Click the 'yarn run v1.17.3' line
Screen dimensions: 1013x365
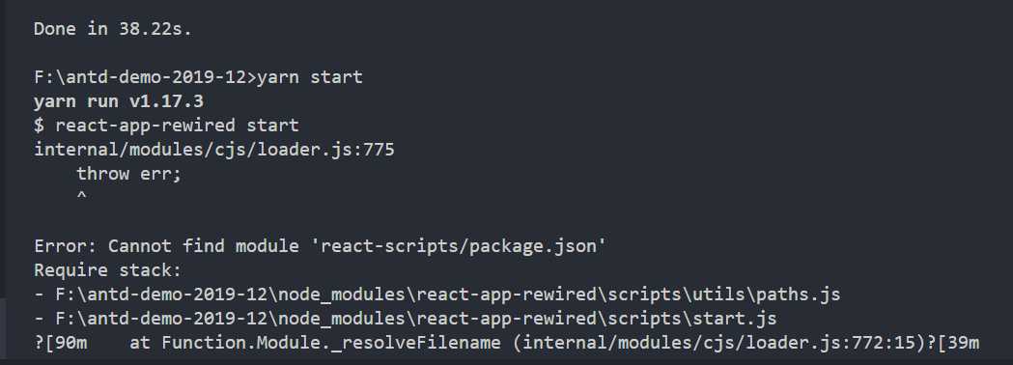pos(119,101)
